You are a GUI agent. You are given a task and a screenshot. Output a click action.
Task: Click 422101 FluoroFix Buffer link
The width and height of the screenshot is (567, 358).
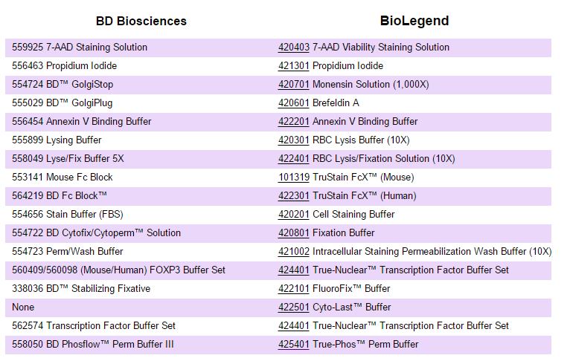point(294,289)
